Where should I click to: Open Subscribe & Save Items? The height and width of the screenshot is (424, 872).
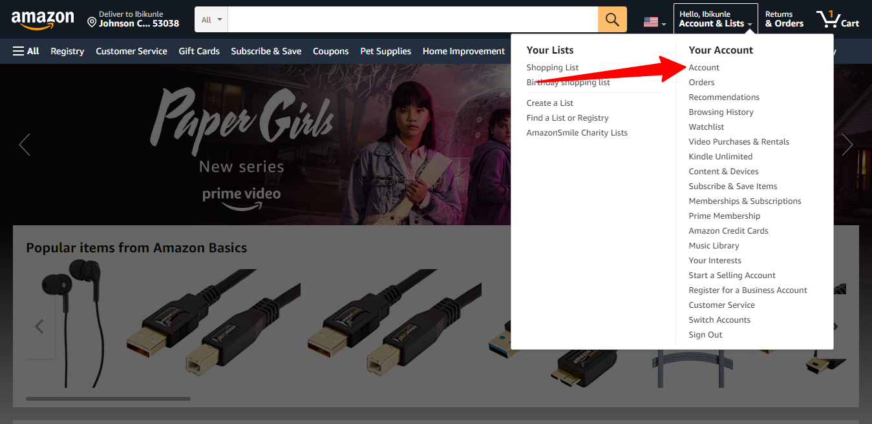pyautogui.click(x=733, y=187)
